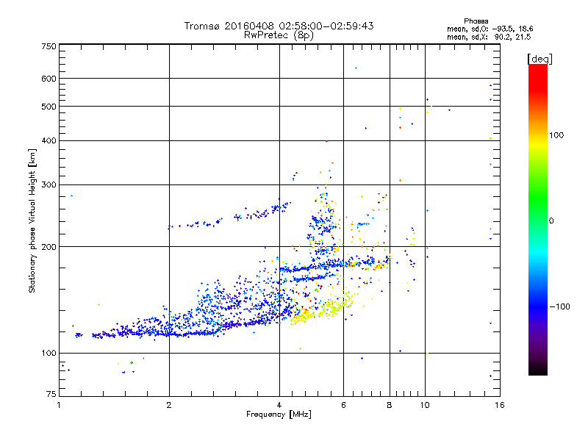Click the 'mean, sd,O: -93.5, 18.6' statistic
The height and width of the screenshot is (441, 588).
490,29
